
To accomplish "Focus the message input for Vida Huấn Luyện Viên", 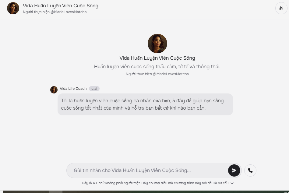I will coord(150,170).
